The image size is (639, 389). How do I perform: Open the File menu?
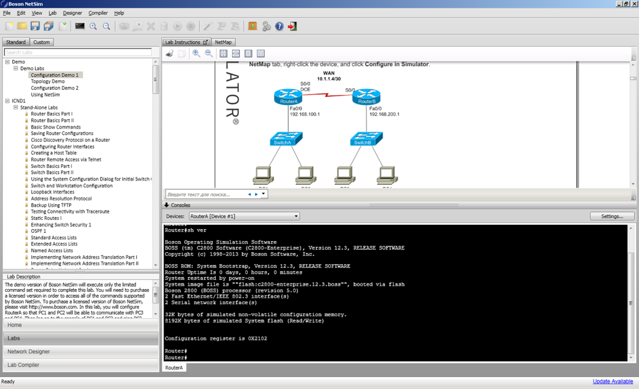pos(6,13)
